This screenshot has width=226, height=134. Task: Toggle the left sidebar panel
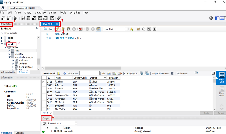coord(217,18)
